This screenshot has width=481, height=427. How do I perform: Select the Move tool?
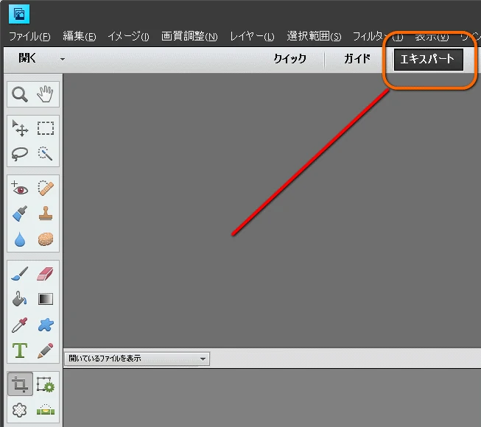tap(20, 128)
